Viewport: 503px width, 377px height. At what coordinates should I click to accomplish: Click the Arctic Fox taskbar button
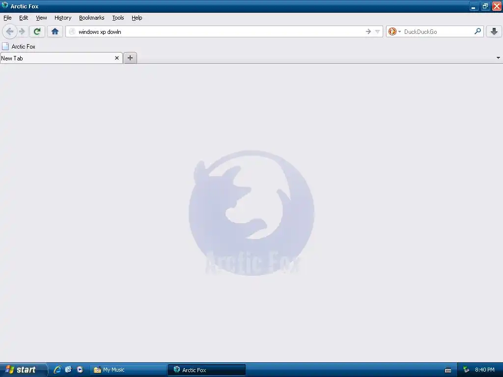pos(207,370)
